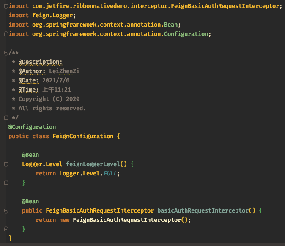Toggle fold marker at feignLoggerLevel closing brace
The image size is (285, 246).
(x=6, y=183)
